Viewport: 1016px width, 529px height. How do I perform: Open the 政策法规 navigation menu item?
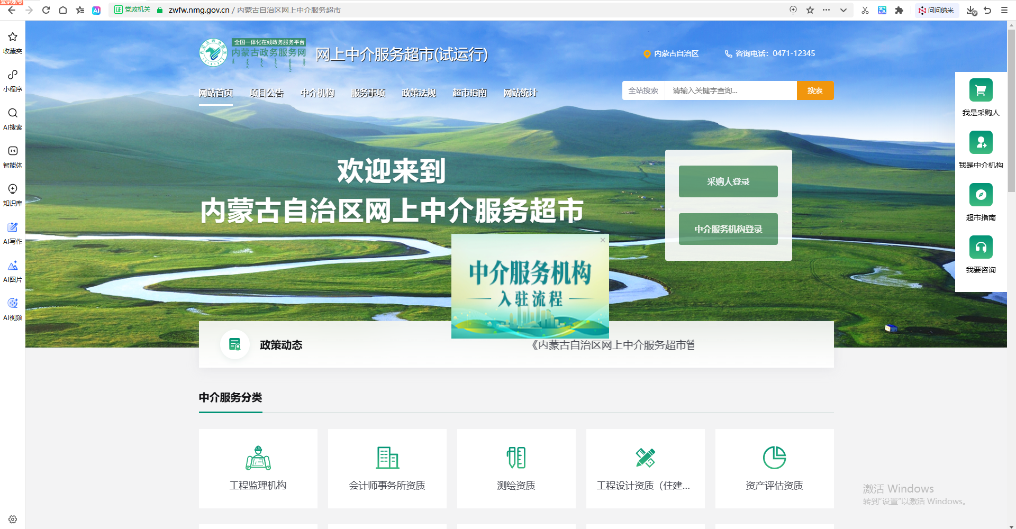pos(419,93)
